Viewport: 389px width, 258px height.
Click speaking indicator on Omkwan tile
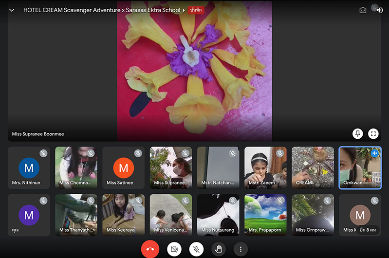[x=374, y=153]
